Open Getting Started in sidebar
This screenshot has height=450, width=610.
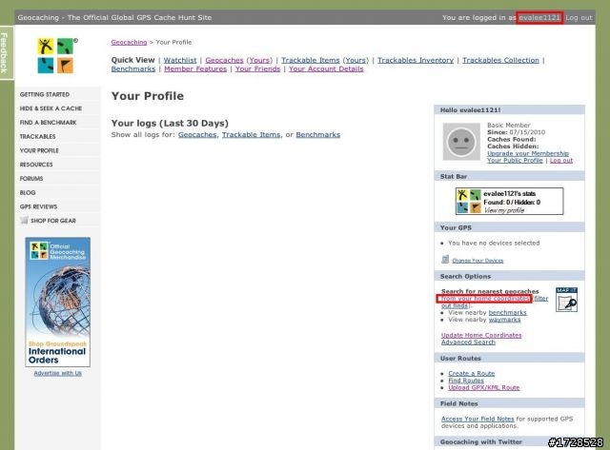(x=45, y=94)
